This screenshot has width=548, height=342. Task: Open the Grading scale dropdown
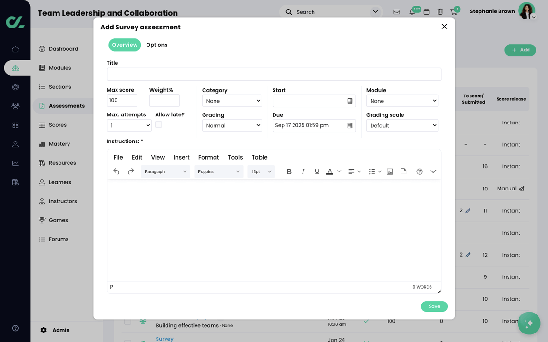pyautogui.click(x=402, y=125)
